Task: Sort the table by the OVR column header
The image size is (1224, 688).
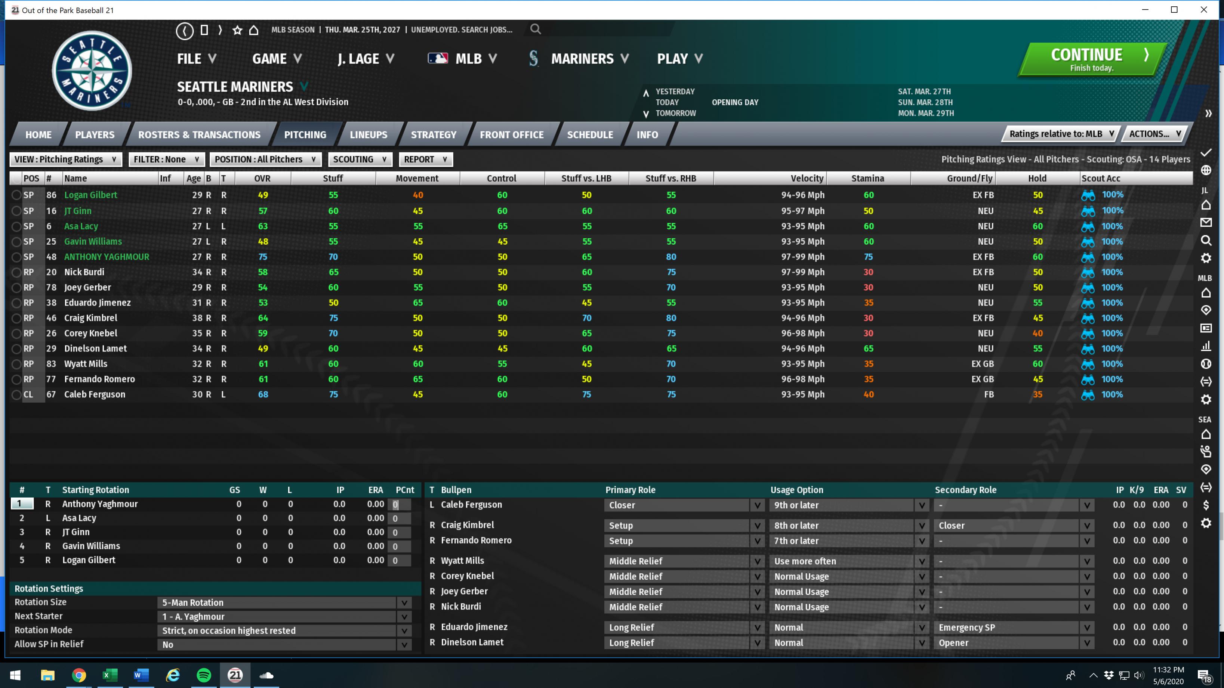Action: point(262,179)
